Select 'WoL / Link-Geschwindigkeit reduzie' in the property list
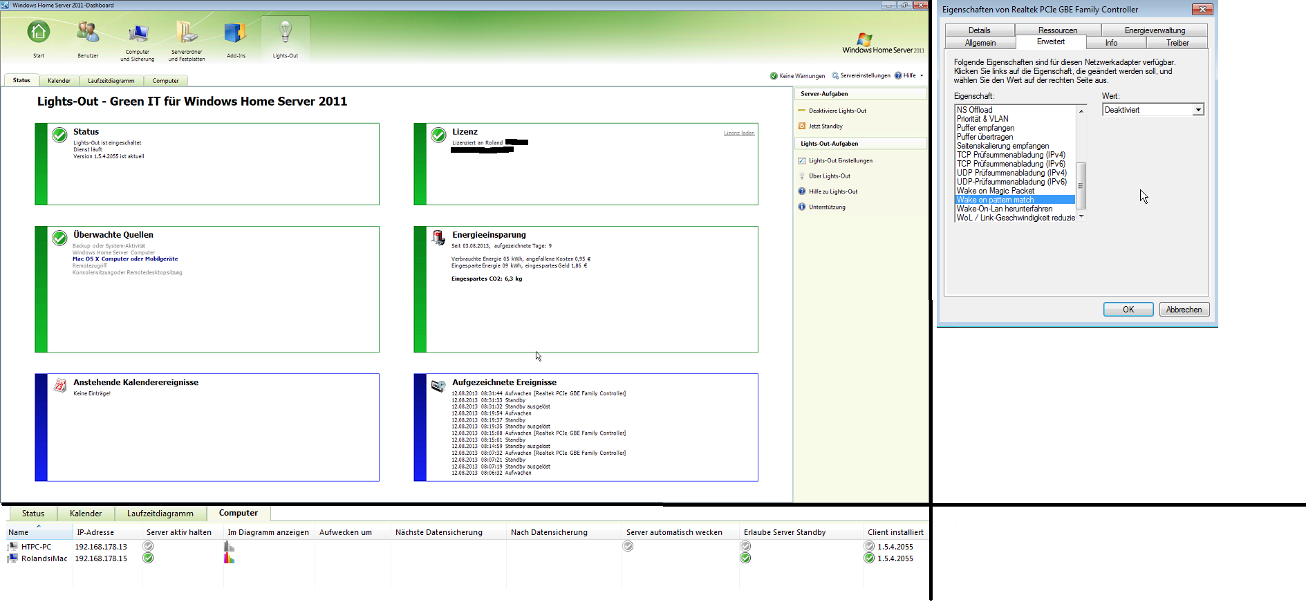Screen dimensions: 1306x602 click(1016, 218)
